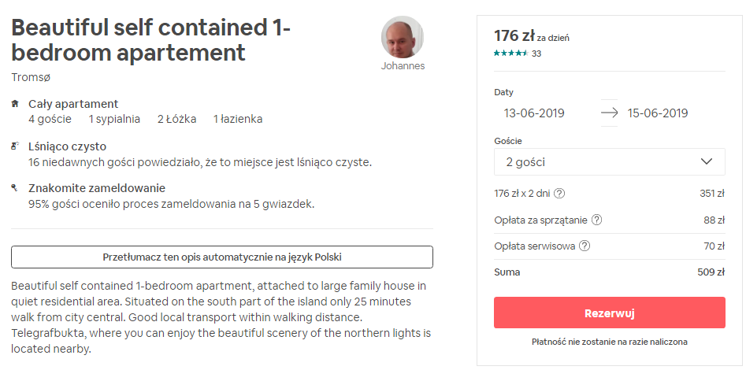Click the house icon beside Cały apartament
Viewport: 746px width, 370px height.
click(x=15, y=103)
